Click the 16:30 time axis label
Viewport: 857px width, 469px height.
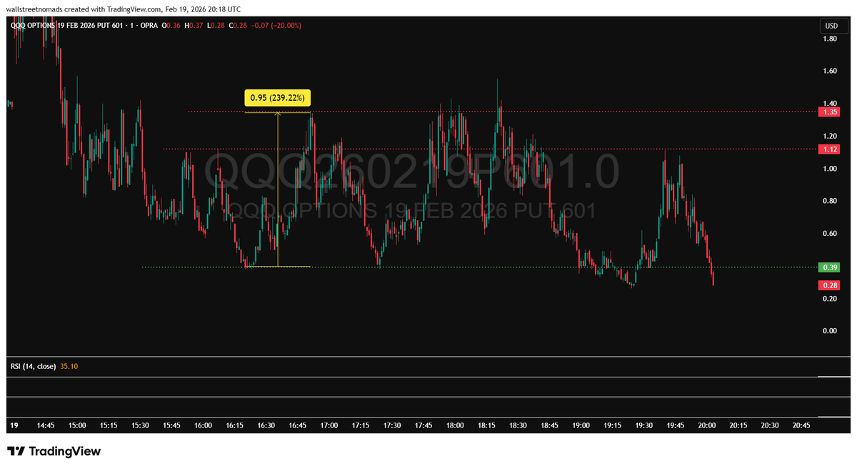(266, 425)
